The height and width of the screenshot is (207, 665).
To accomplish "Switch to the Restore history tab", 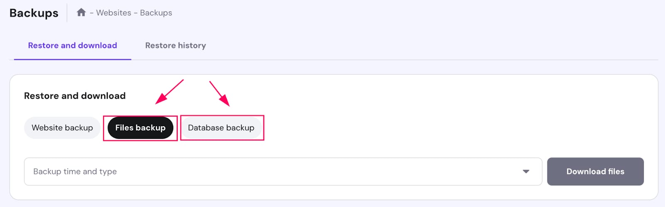I will [x=175, y=46].
